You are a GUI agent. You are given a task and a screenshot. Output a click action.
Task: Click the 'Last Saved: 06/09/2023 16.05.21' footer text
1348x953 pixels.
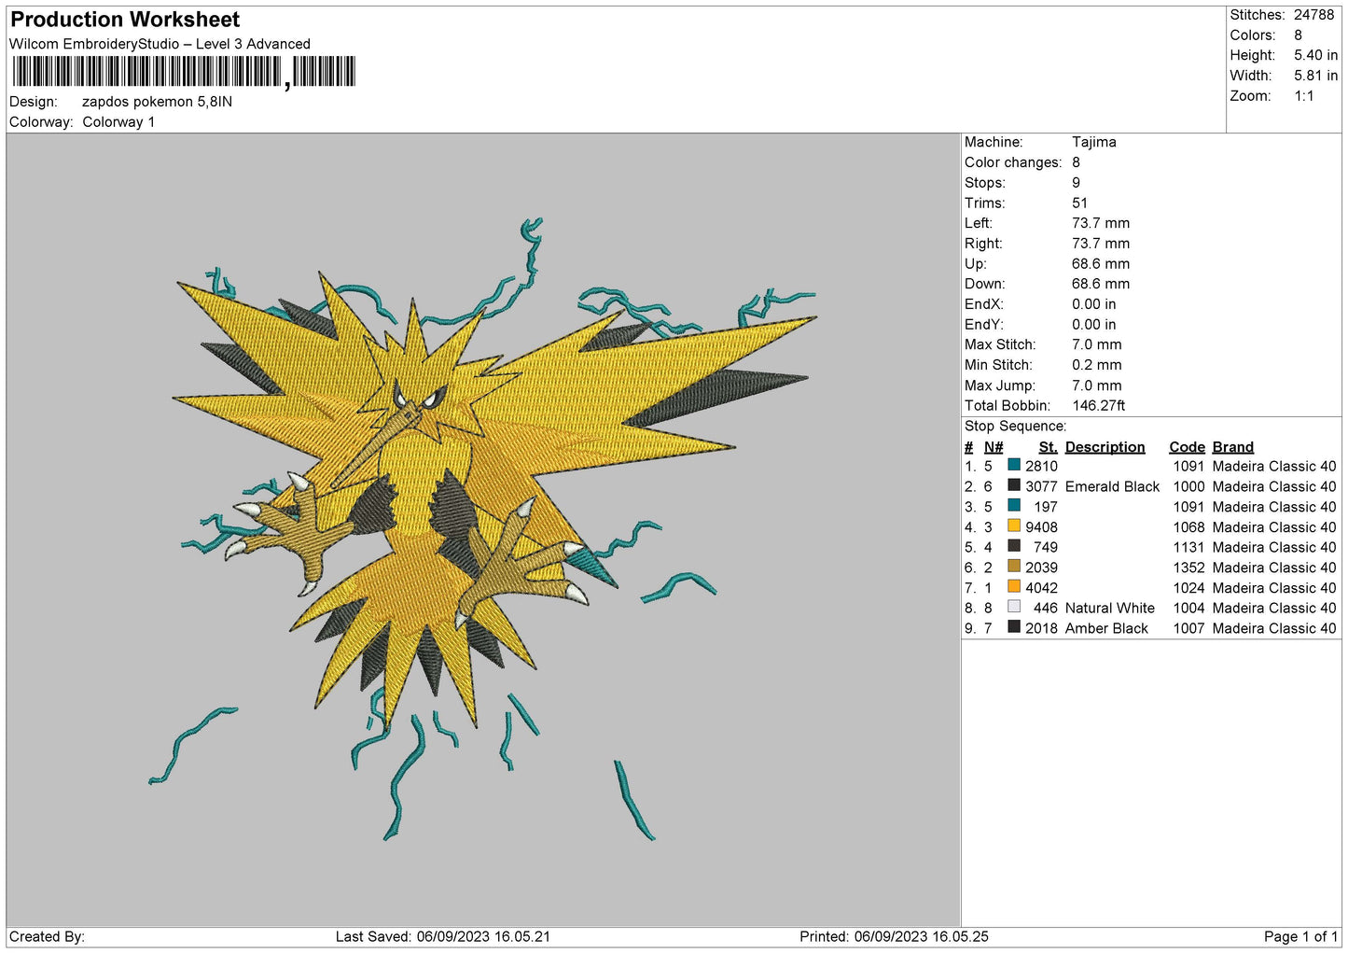[442, 936]
